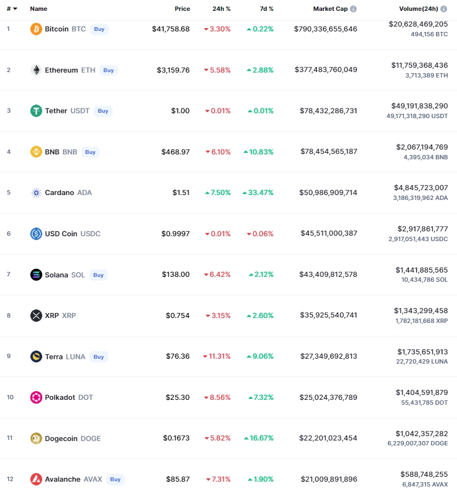Viewport: 457px width, 499px height.
Task: Sort table by 24h % header
Action: click(221, 9)
